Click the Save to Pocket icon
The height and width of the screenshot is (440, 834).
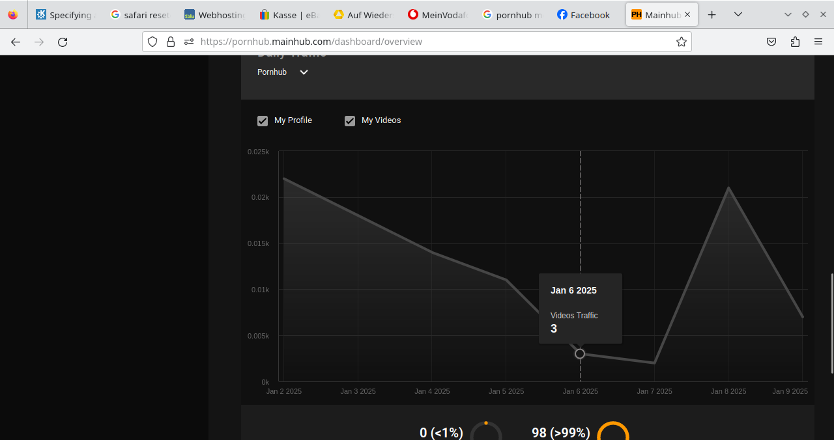[x=771, y=42]
